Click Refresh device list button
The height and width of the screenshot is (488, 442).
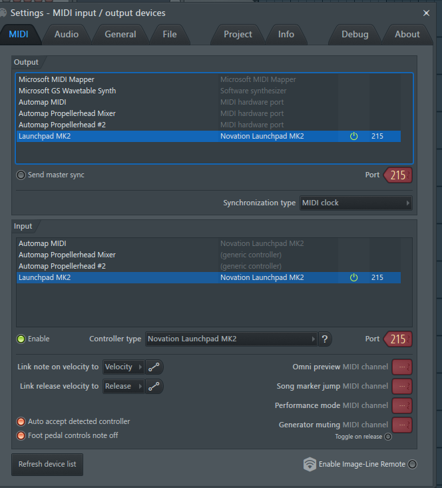[47, 464]
